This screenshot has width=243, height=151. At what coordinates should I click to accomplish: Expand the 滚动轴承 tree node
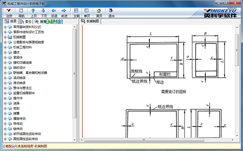tap(5, 78)
